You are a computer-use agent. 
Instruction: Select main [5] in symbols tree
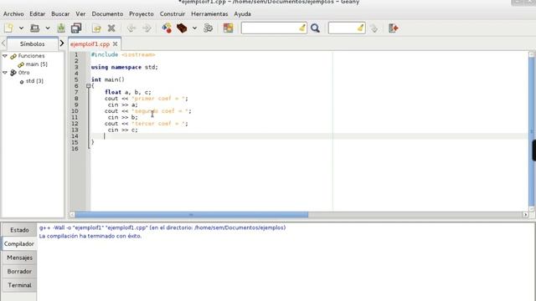click(37, 64)
